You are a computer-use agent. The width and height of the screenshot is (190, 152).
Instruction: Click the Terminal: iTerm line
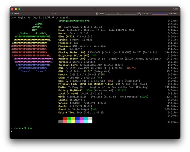click(x=77, y=62)
